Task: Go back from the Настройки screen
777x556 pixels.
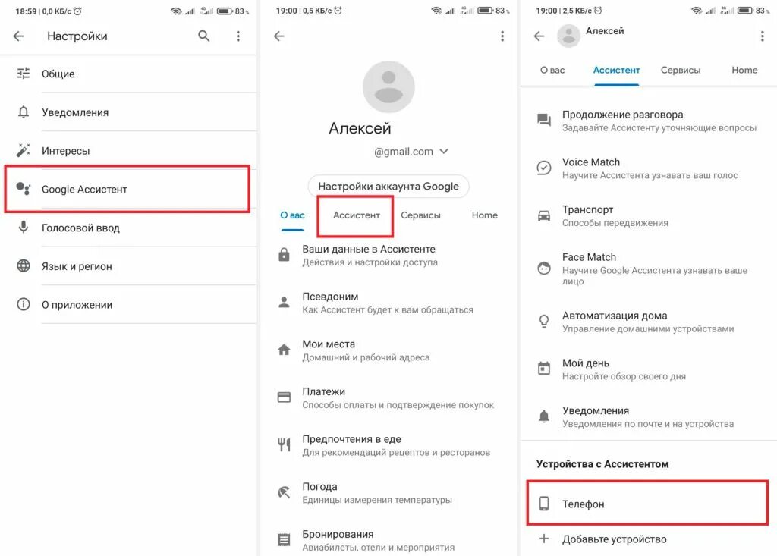Action: coord(18,36)
